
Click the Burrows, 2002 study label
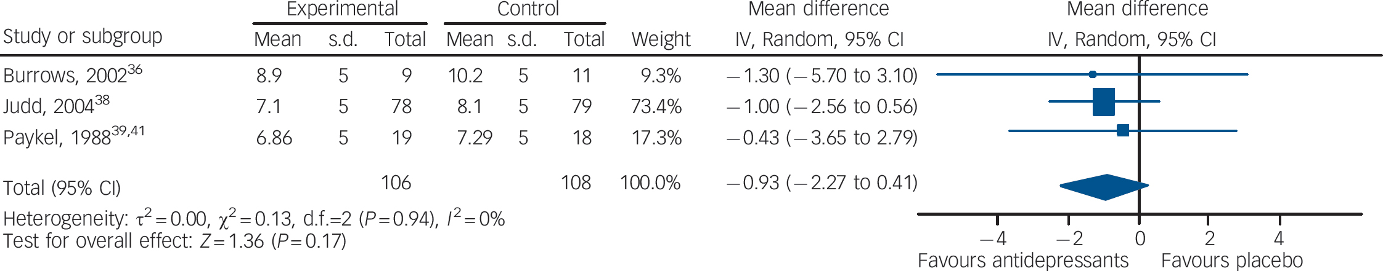tap(65, 76)
